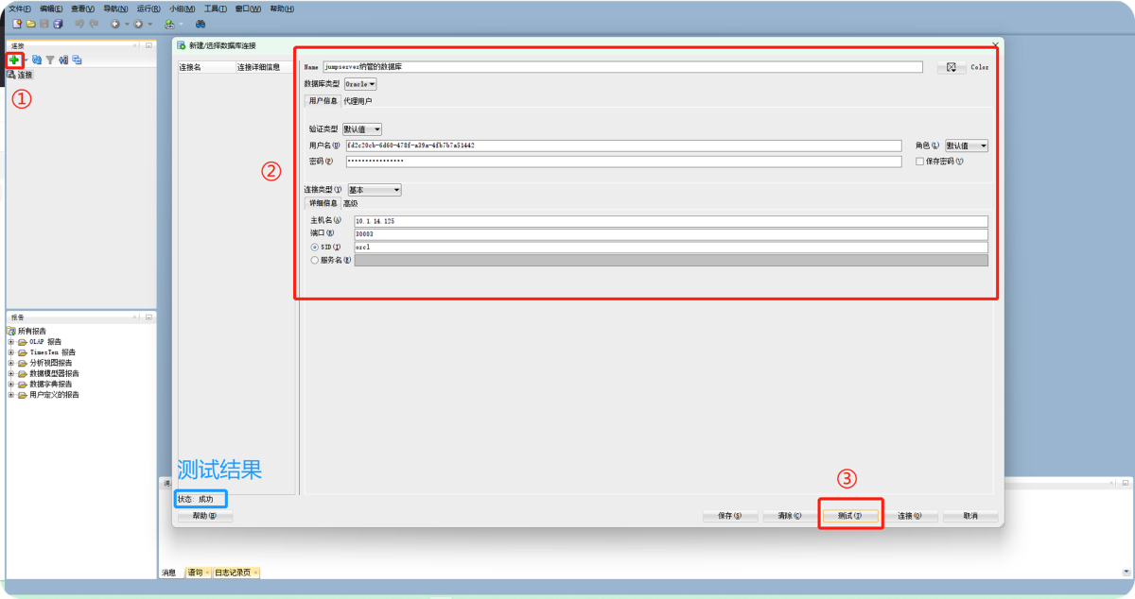Open the 导航 menu
This screenshot has width=1135, height=599.
(x=115, y=9)
